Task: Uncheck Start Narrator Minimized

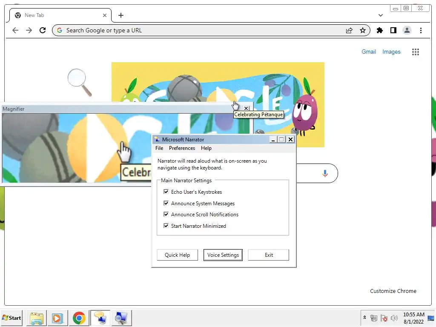Action: pyautogui.click(x=166, y=226)
